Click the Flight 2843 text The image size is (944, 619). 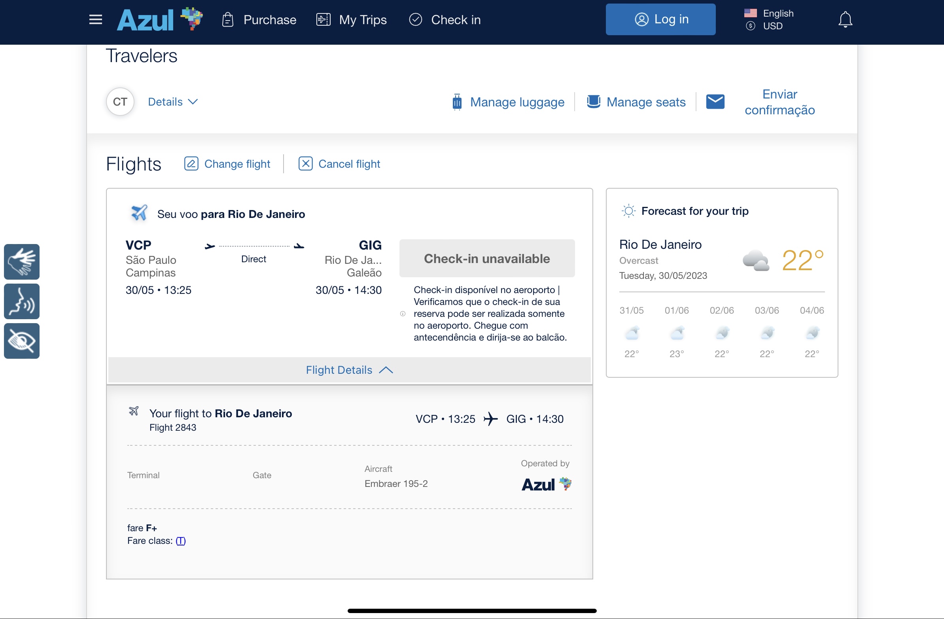(x=172, y=427)
